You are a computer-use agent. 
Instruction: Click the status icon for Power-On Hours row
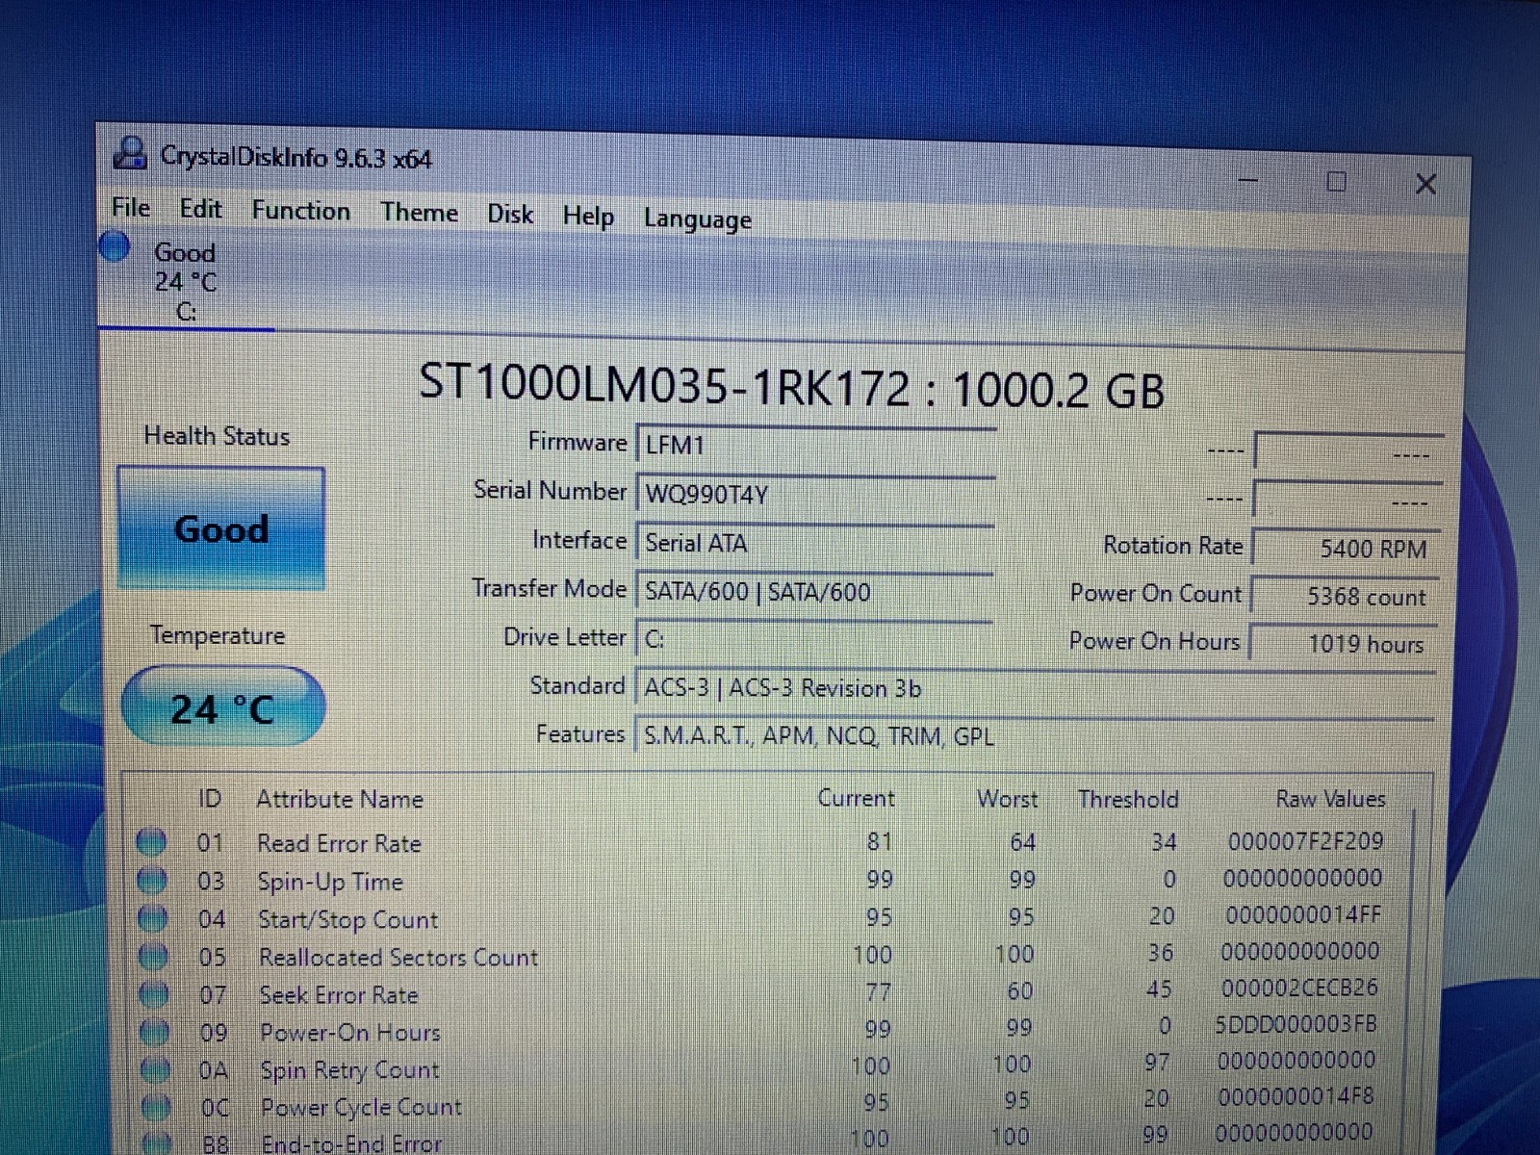tap(155, 1032)
